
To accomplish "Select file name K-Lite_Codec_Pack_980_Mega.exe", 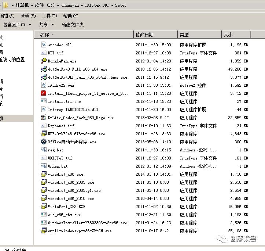I will [x=81, y=118].
